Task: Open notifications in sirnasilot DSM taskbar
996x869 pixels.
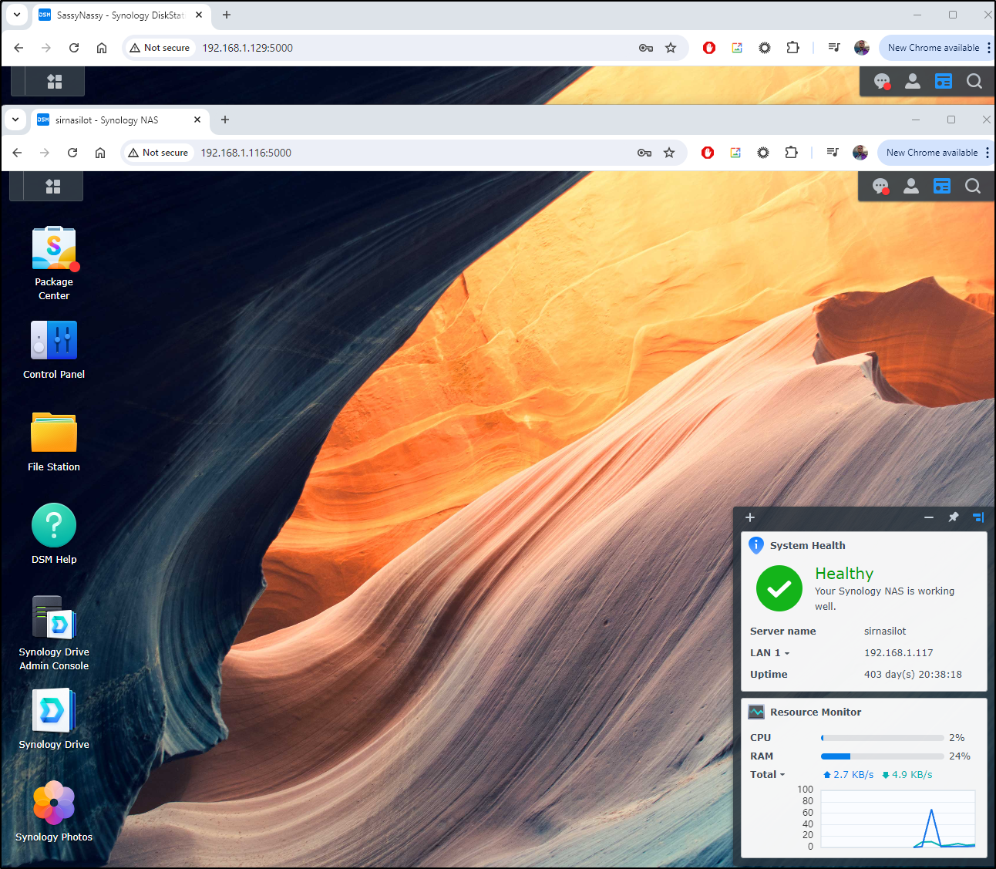Action: coord(880,186)
